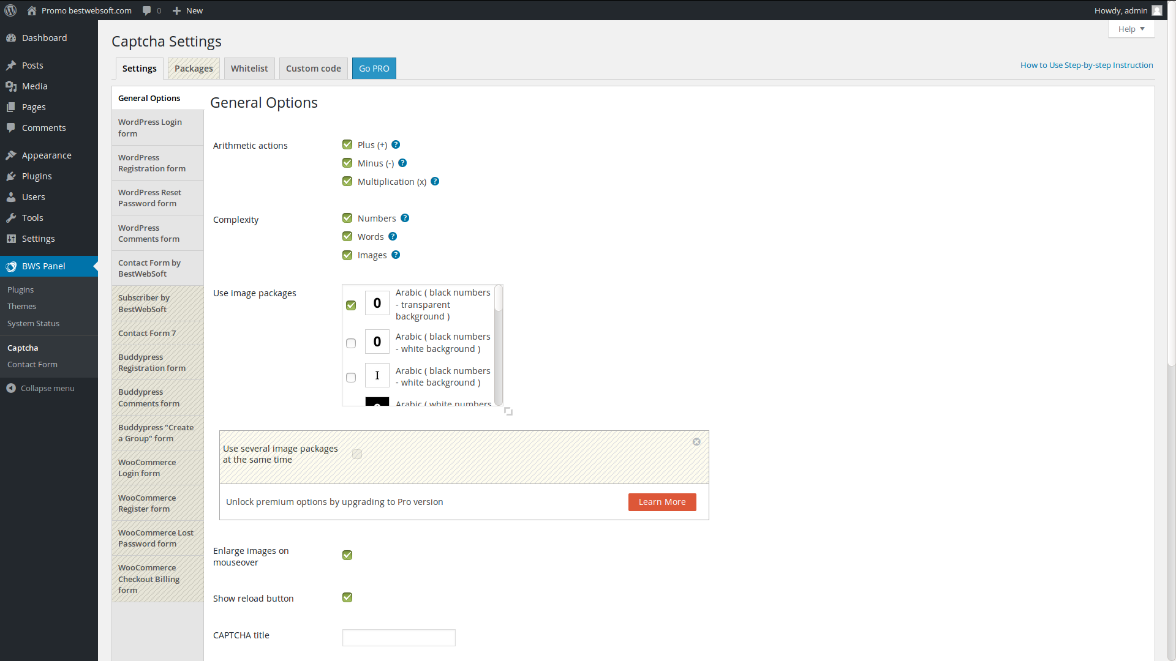Open the comments bubble icon in admin bar

click(147, 10)
